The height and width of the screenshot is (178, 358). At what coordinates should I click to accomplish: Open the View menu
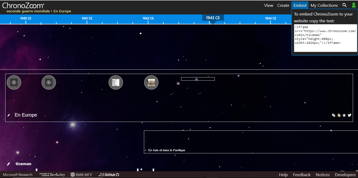point(269,5)
